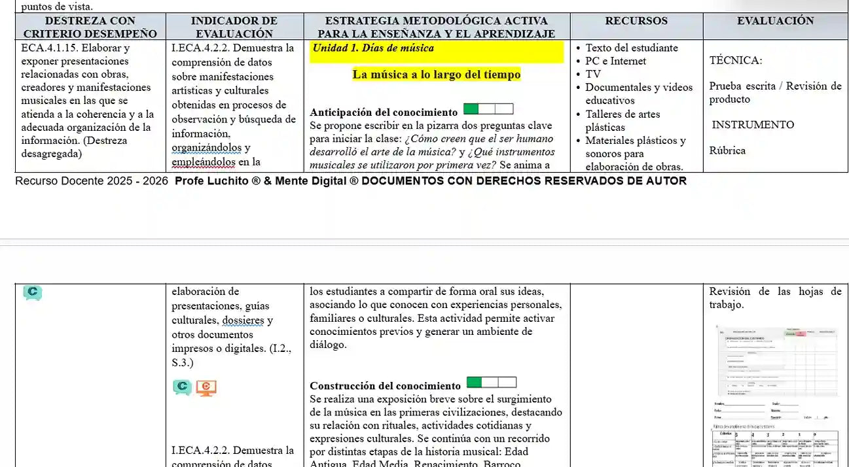The image size is (849, 467).
Task: Click the orange monitor icon with letter C
Action: pos(206,388)
